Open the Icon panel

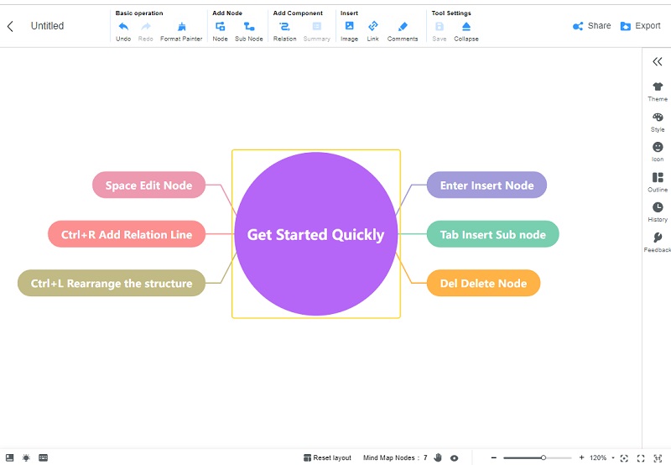click(658, 152)
